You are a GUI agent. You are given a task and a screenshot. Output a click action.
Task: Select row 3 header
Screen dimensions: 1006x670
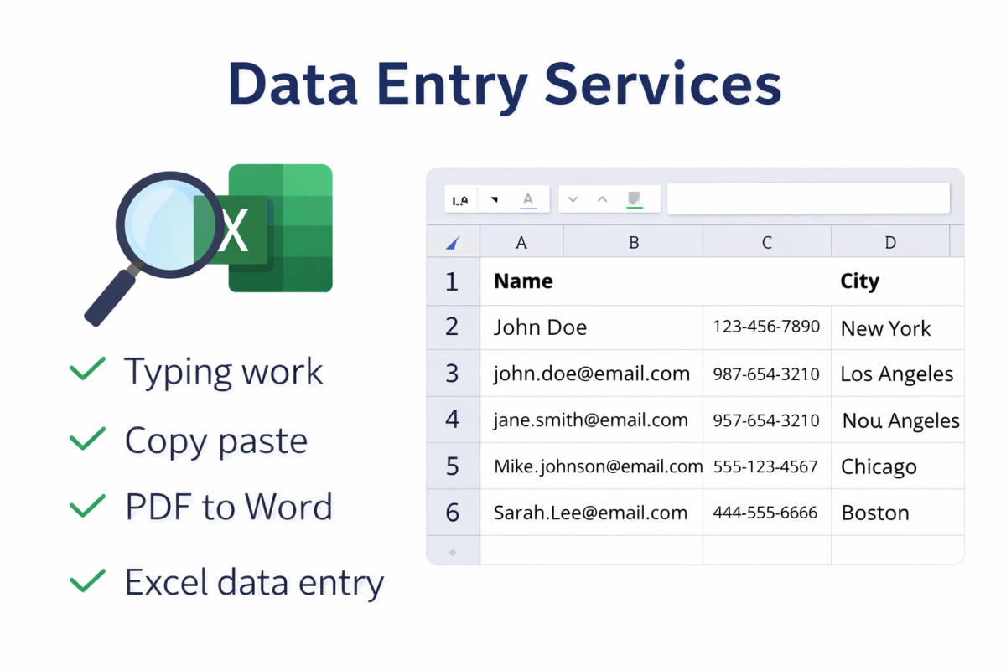pos(453,374)
